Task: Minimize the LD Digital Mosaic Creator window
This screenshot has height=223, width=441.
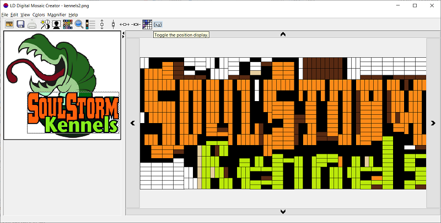Action: pyautogui.click(x=398, y=5)
